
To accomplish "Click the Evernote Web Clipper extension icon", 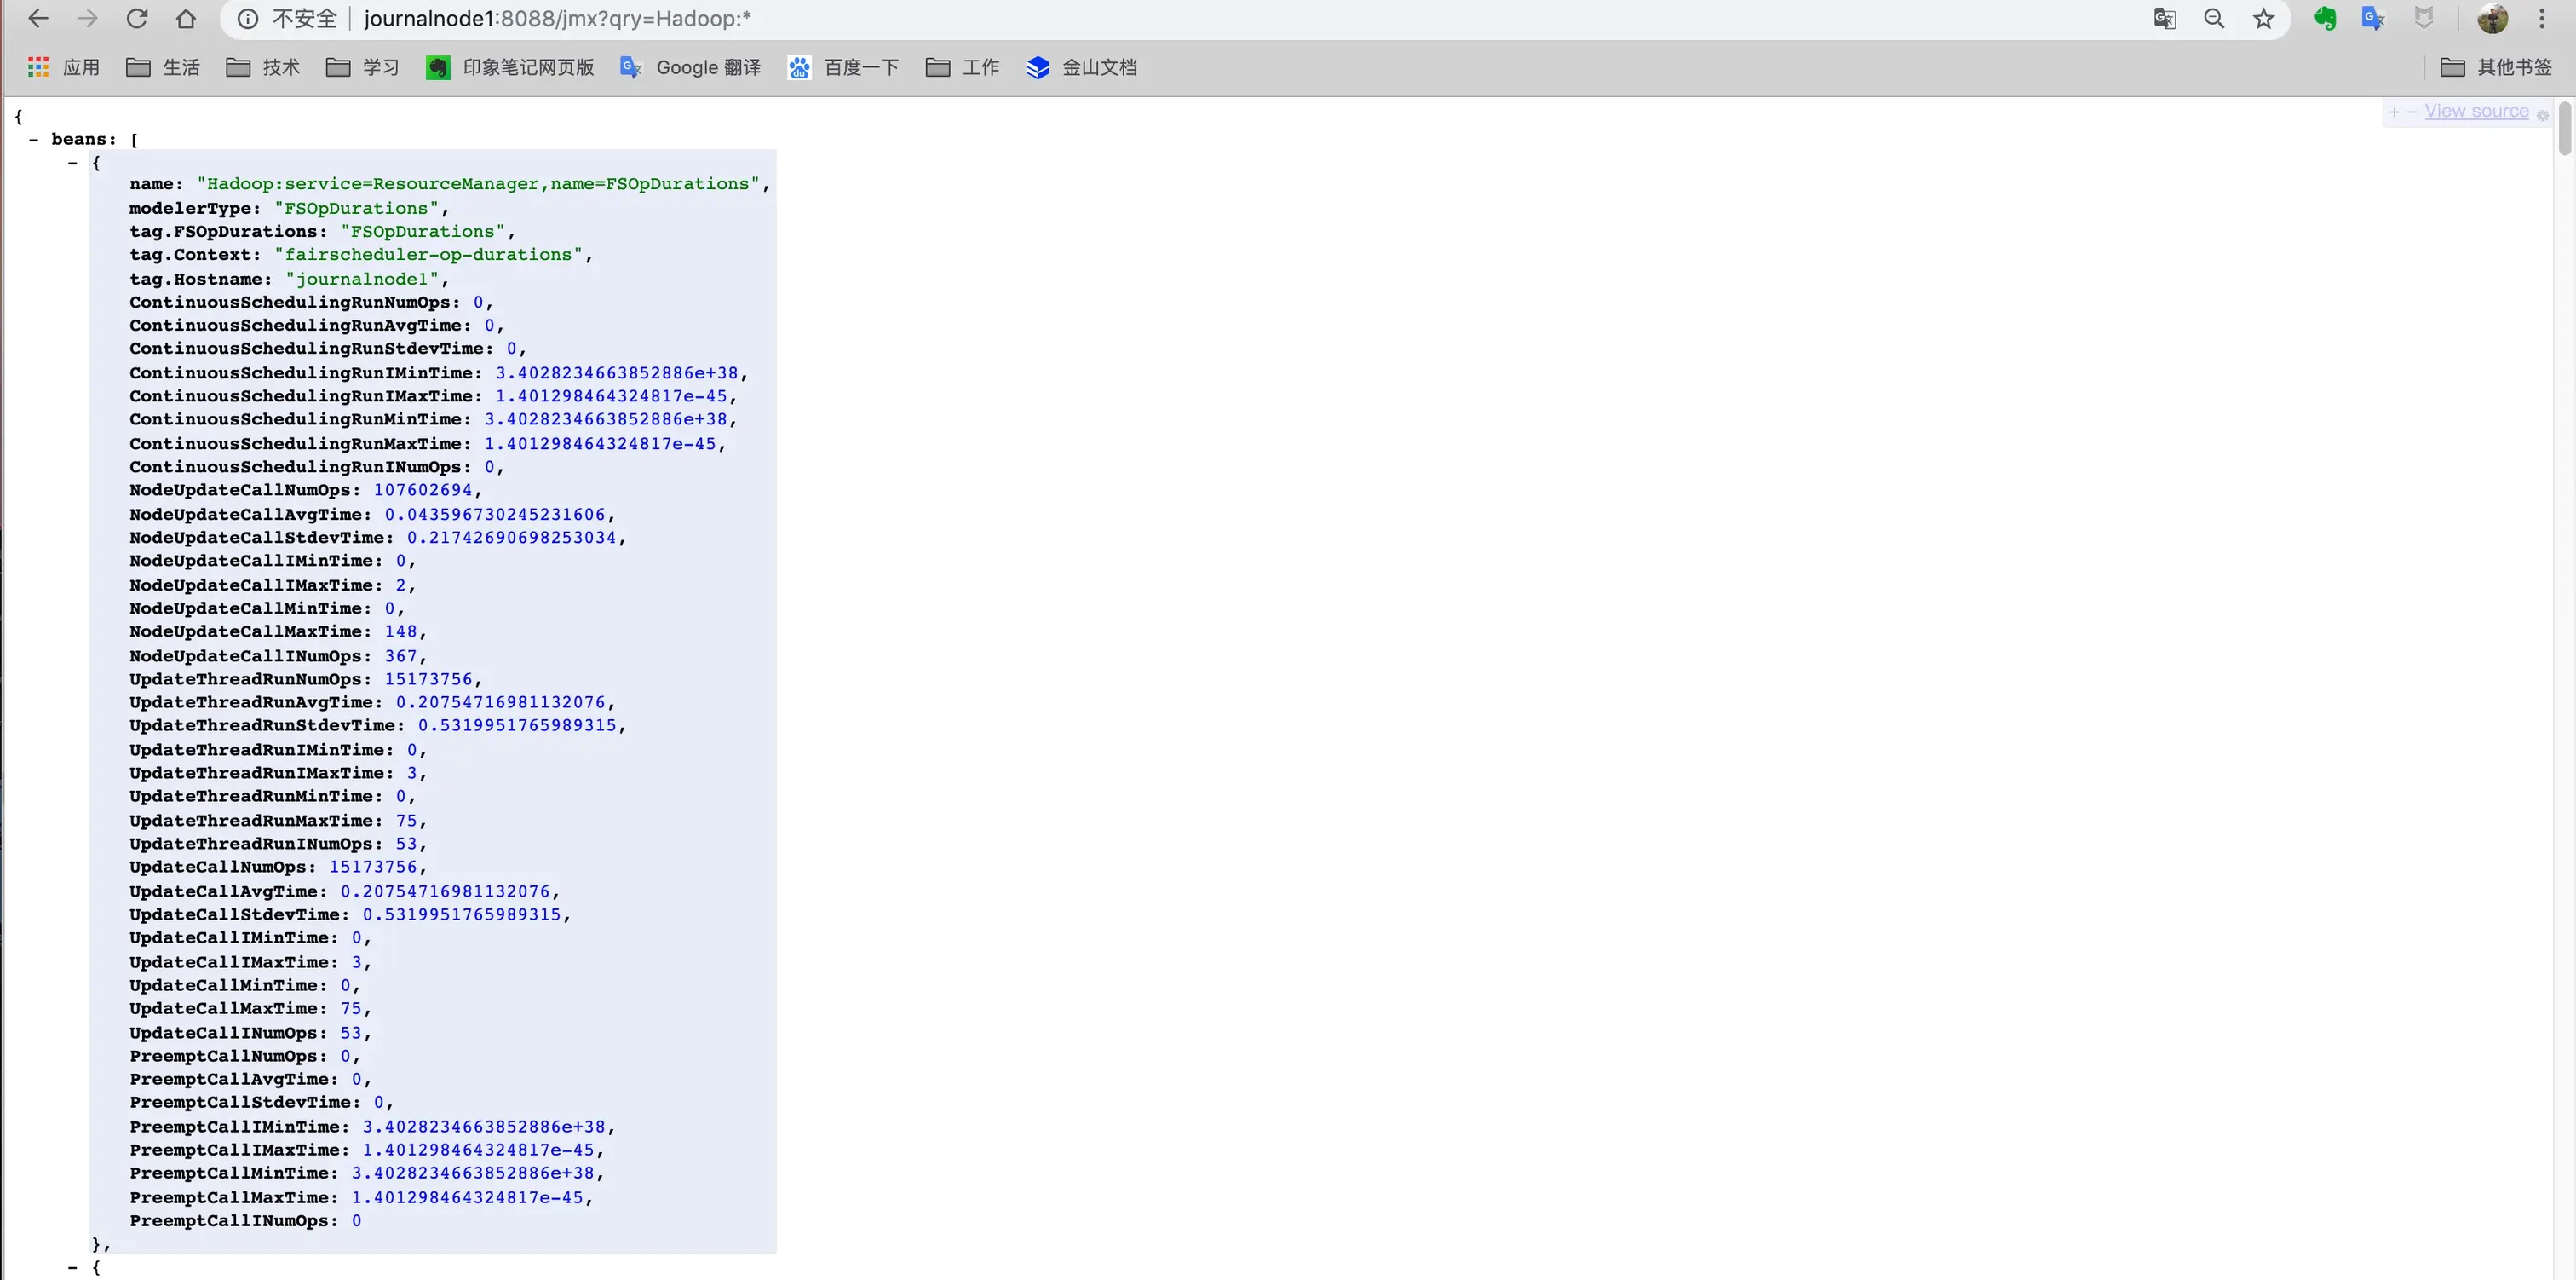I will pos(2325,18).
